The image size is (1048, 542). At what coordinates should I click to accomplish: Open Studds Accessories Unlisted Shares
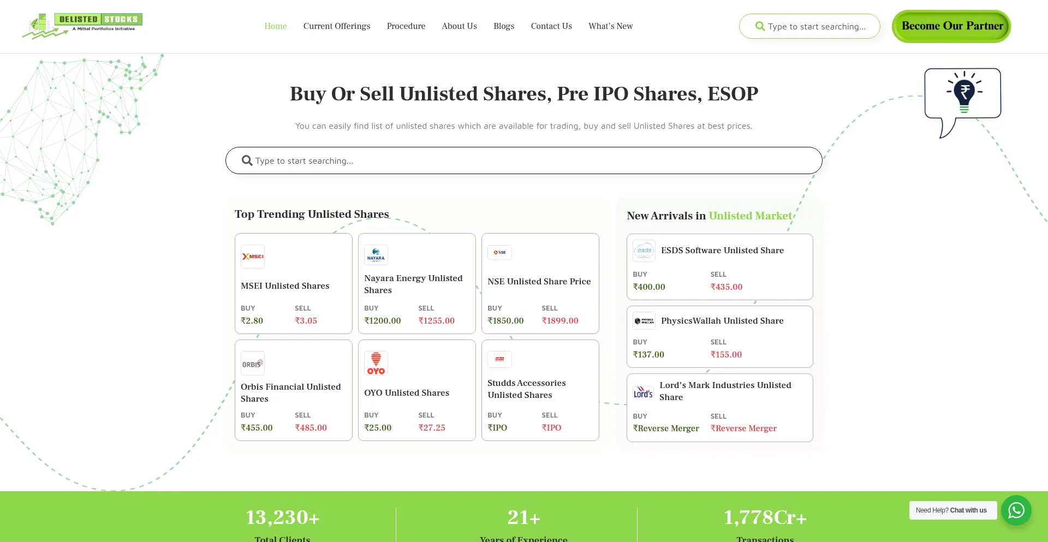tap(527, 389)
